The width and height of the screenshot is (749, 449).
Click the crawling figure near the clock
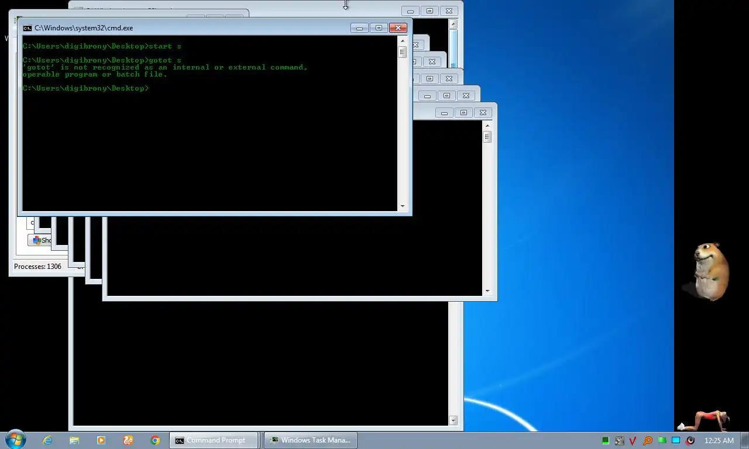point(705,420)
